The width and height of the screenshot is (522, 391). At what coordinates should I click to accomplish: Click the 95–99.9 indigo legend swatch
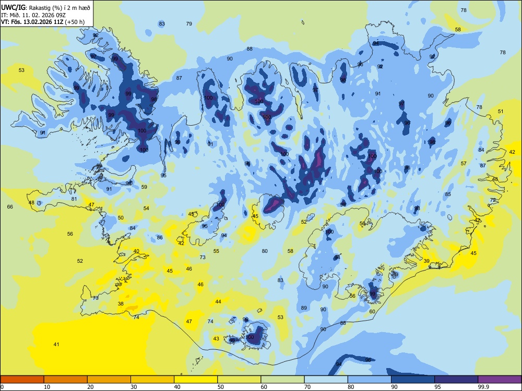pyautogui.click(x=456, y=380)
